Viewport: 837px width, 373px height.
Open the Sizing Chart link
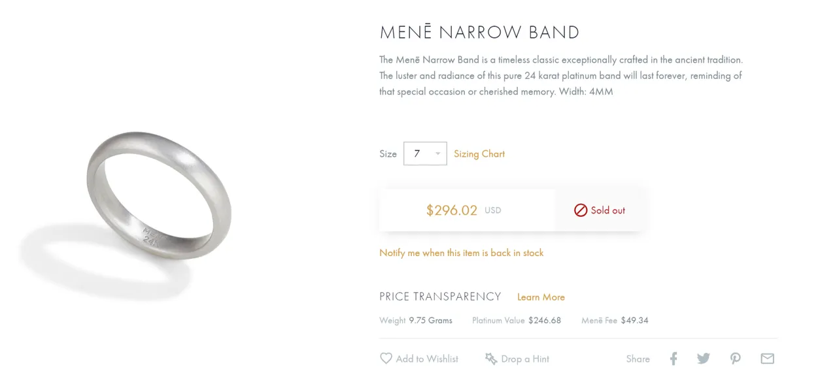pyautogui.click(x=479, y=154)
